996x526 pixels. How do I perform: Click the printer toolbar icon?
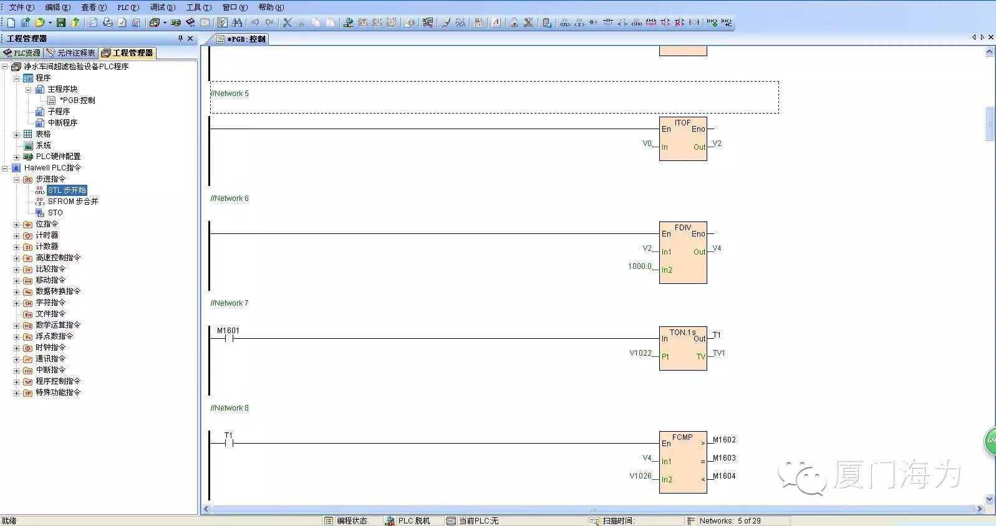[108, 22]
